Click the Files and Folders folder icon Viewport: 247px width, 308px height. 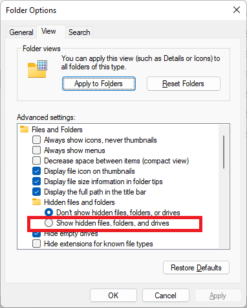pos(24,129)
